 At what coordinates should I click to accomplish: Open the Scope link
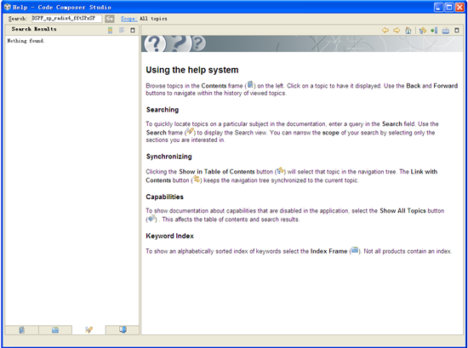pyautogui.click(x=129, y=19)
